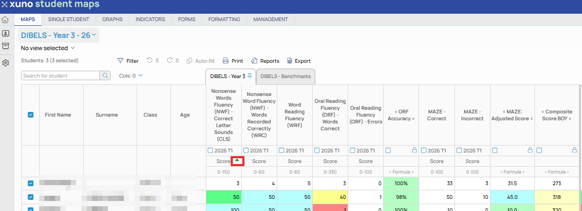Click the Filter button label

pos(132,61)
